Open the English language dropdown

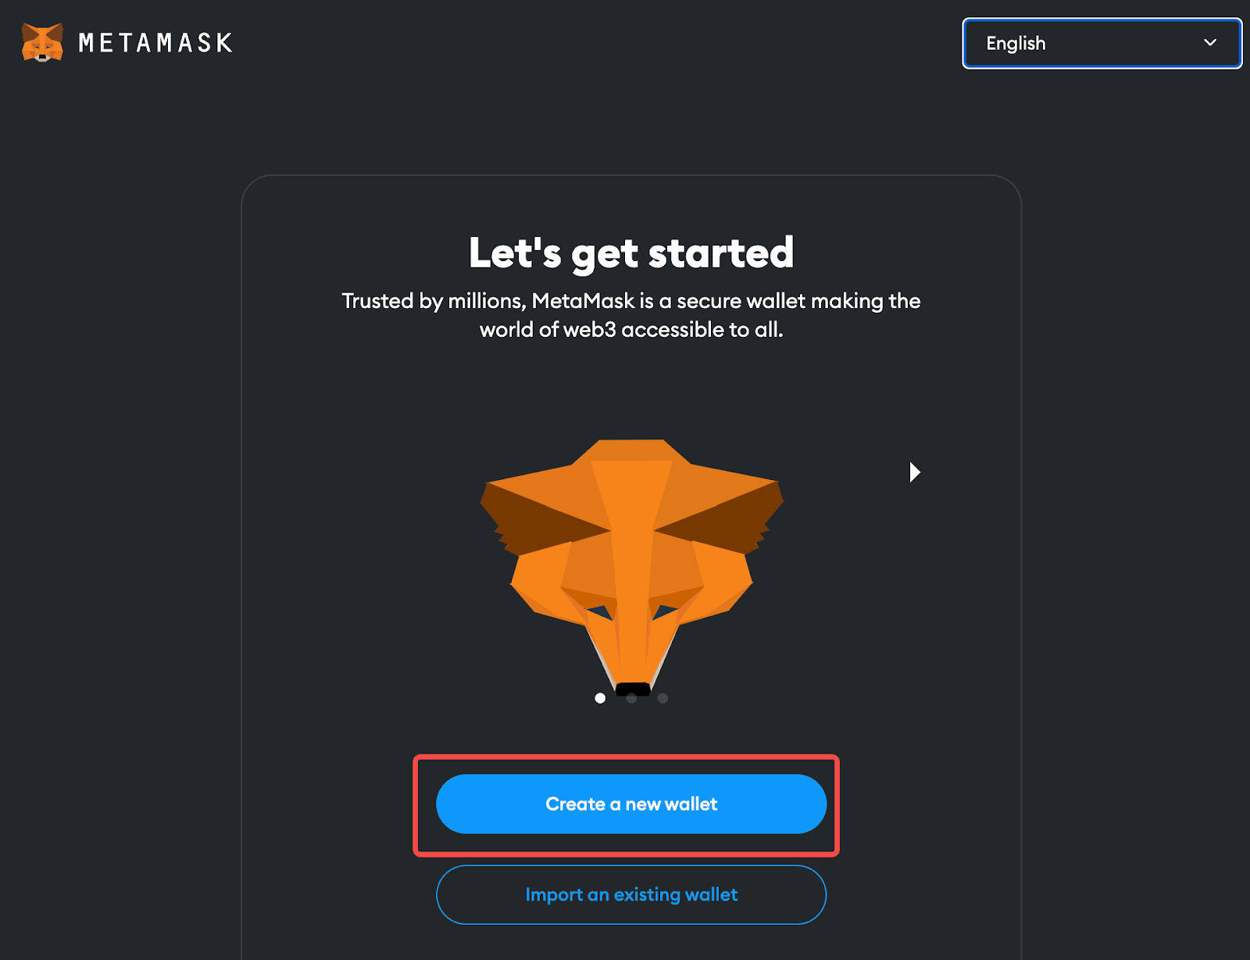1102,43
